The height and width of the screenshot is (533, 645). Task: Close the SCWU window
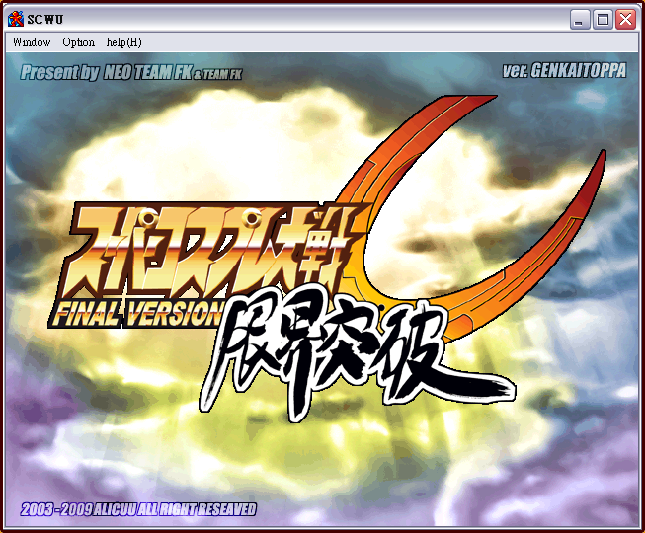[625, 19]
